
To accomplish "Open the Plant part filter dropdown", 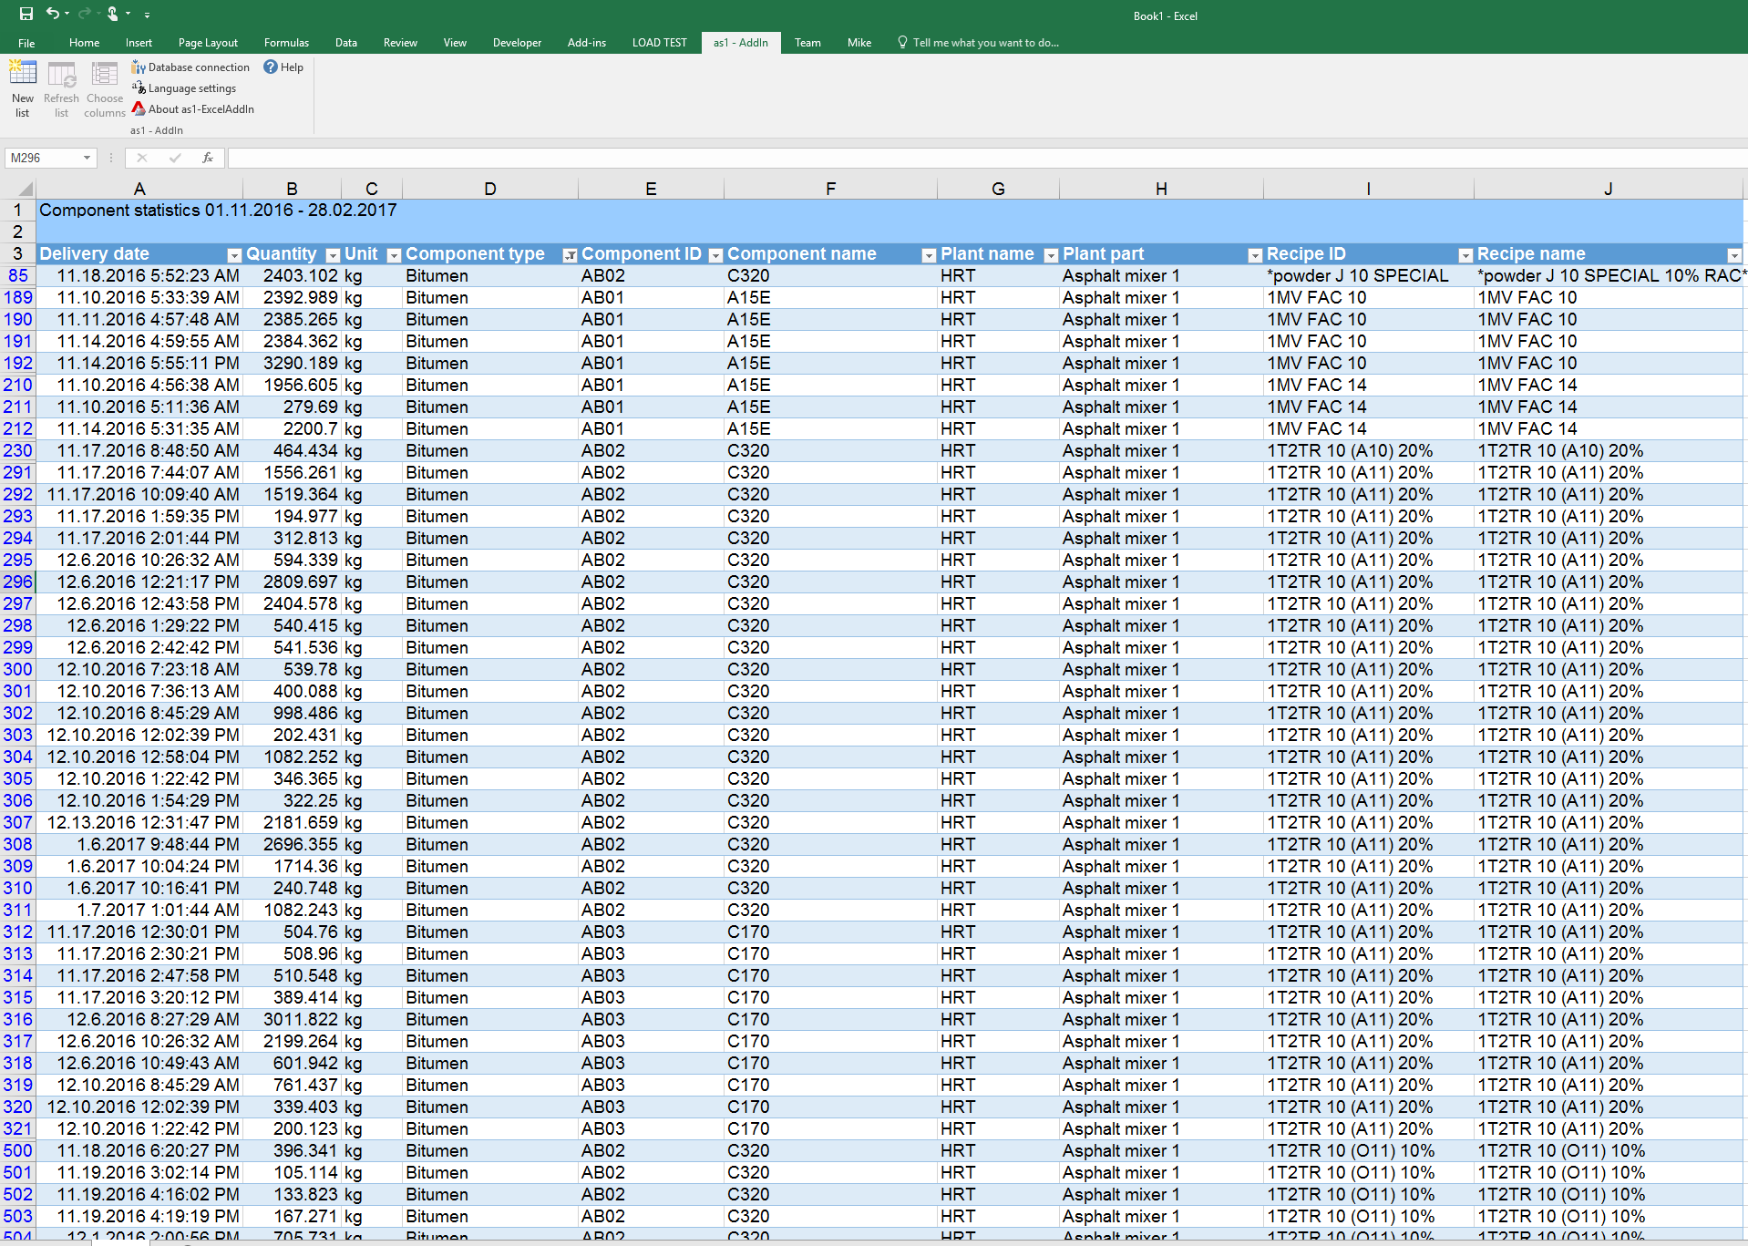I will [1255, 255].
